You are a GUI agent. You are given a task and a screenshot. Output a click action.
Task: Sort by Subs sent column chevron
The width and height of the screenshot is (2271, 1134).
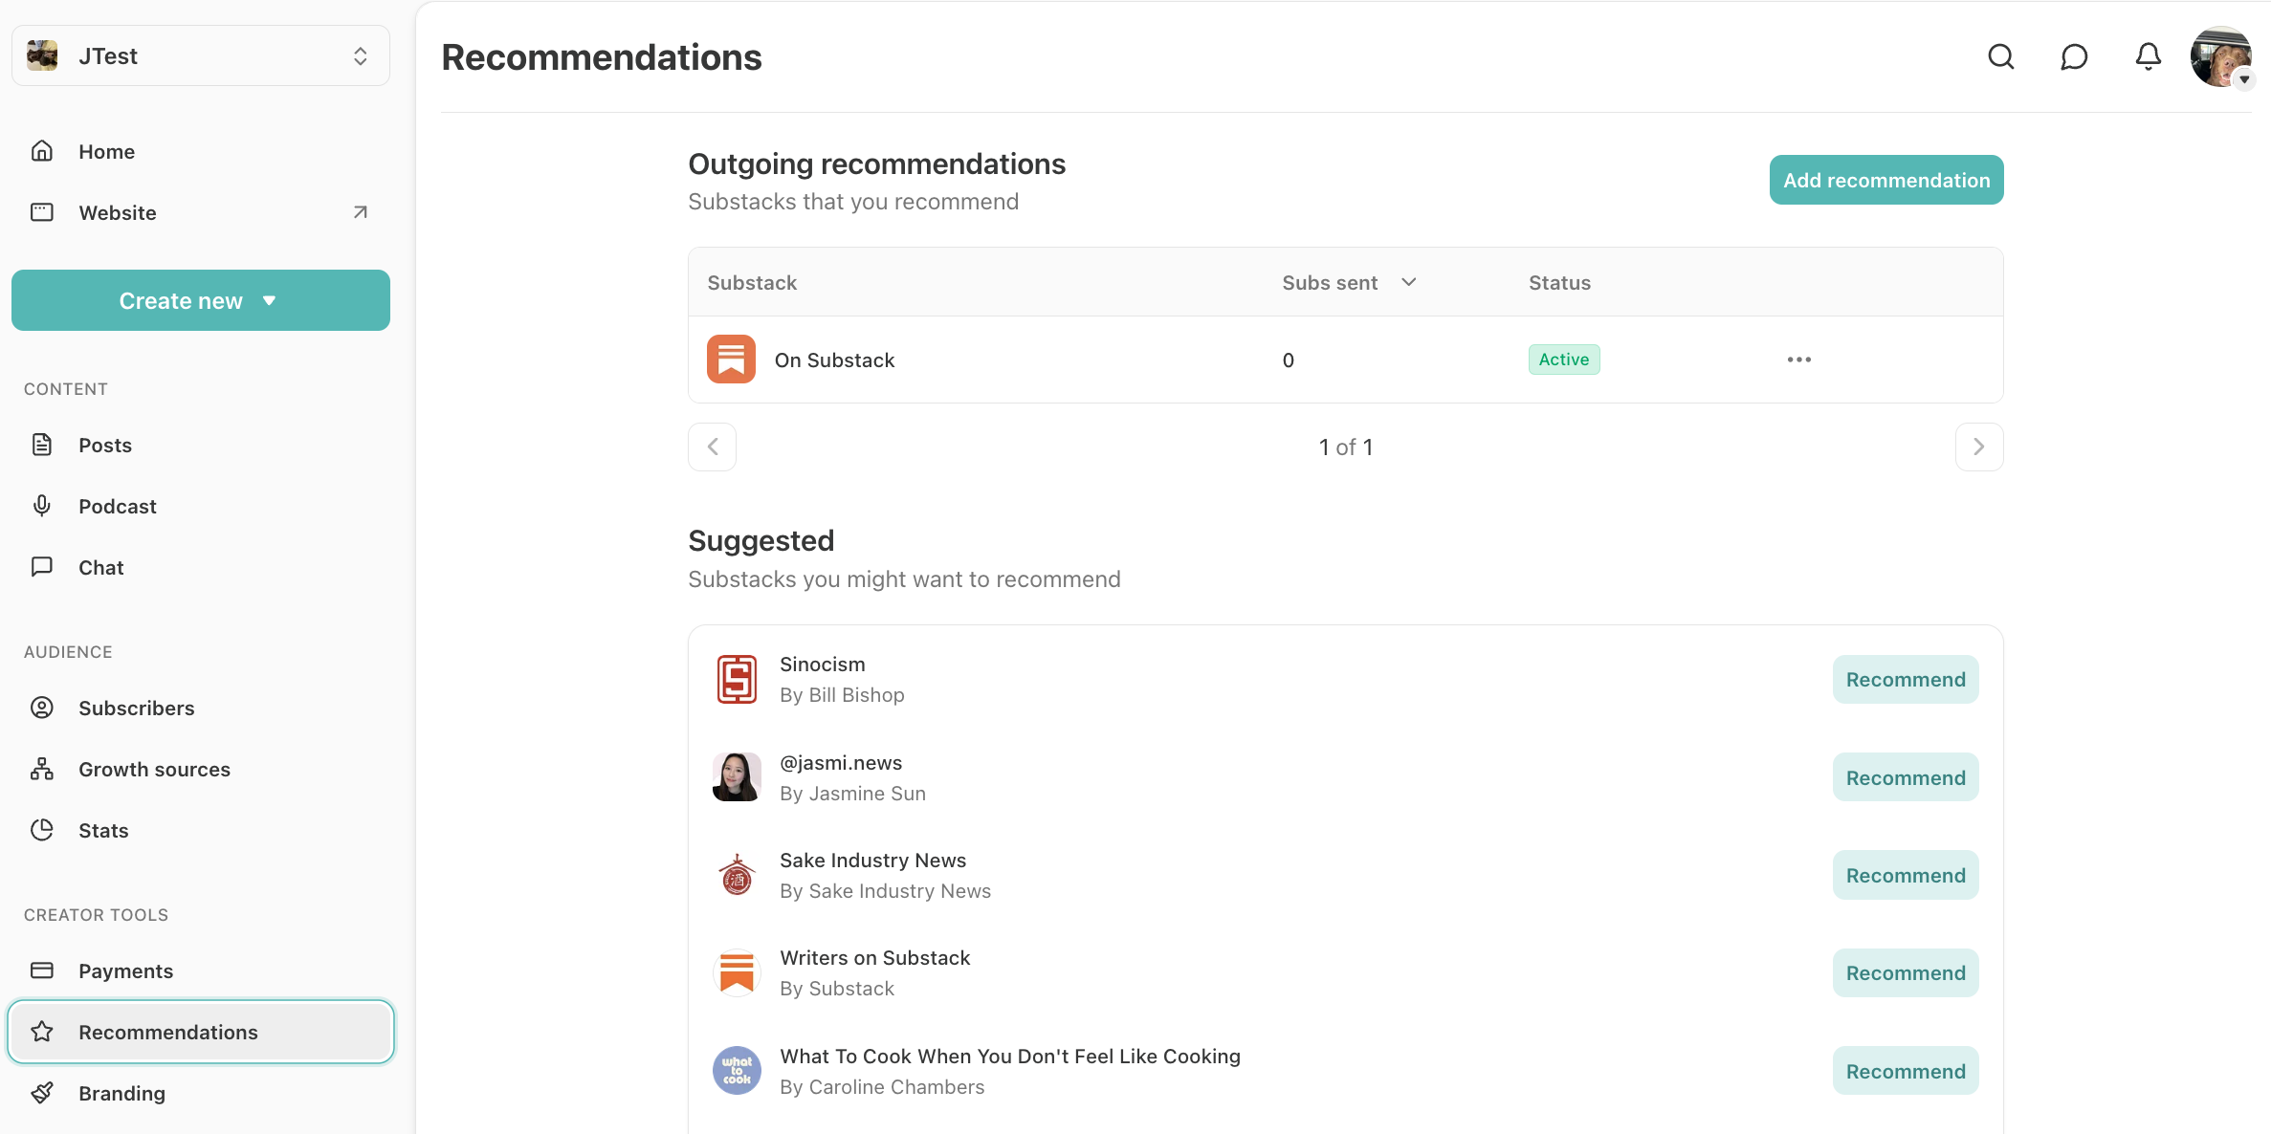tap(1408, 282)
